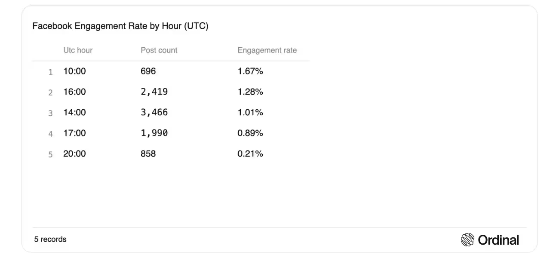Select the 10:00 hour cell
This screenshot has height=258, width=559.
(x=74, y=71)
